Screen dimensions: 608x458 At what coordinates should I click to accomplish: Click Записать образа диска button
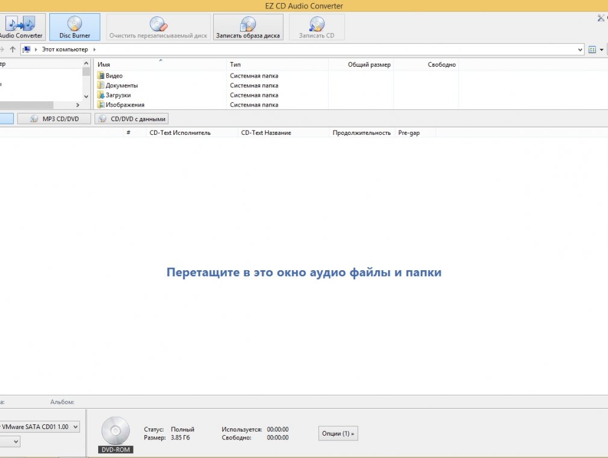248,27
